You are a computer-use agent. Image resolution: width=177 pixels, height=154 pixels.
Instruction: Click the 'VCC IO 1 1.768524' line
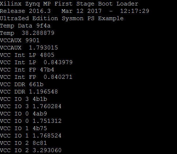click(x=31, y=136)
